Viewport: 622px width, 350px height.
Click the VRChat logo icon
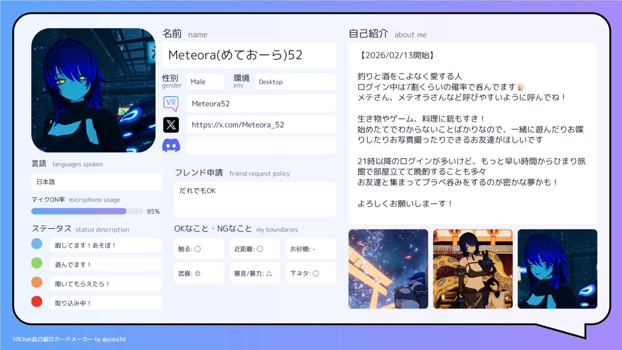(x=171, y=103)
